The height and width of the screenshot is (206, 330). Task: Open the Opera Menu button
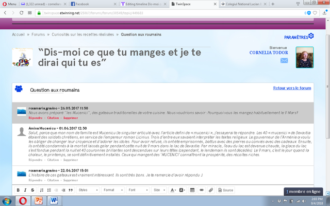[x=9, y=4]
